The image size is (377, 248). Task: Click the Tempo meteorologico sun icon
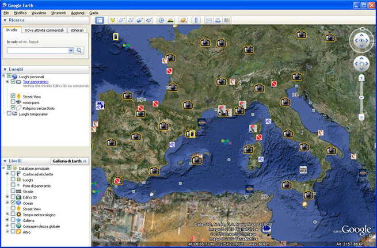[19, 215]
